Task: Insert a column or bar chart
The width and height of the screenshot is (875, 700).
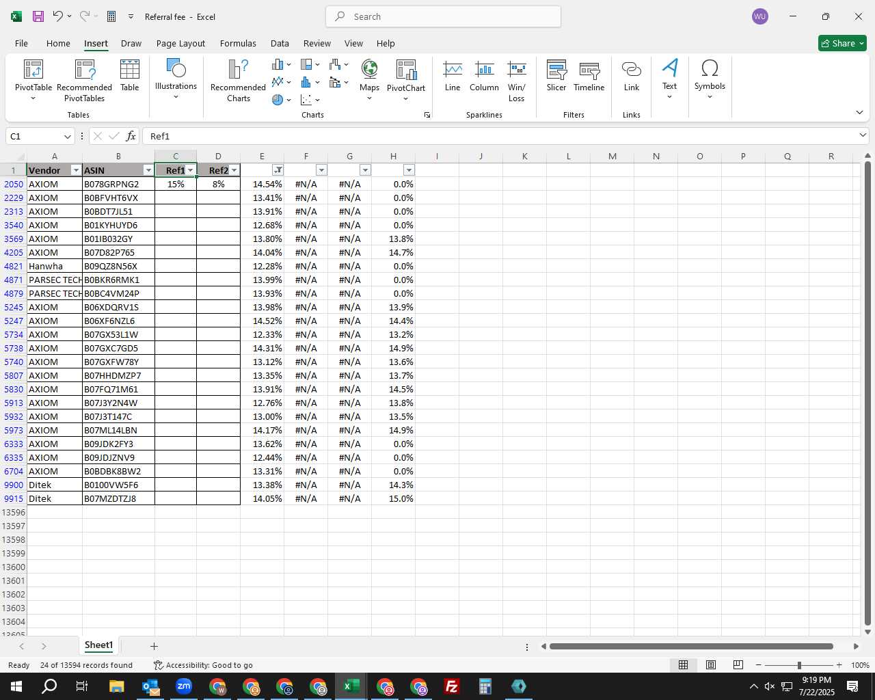Action: [281, 64]
